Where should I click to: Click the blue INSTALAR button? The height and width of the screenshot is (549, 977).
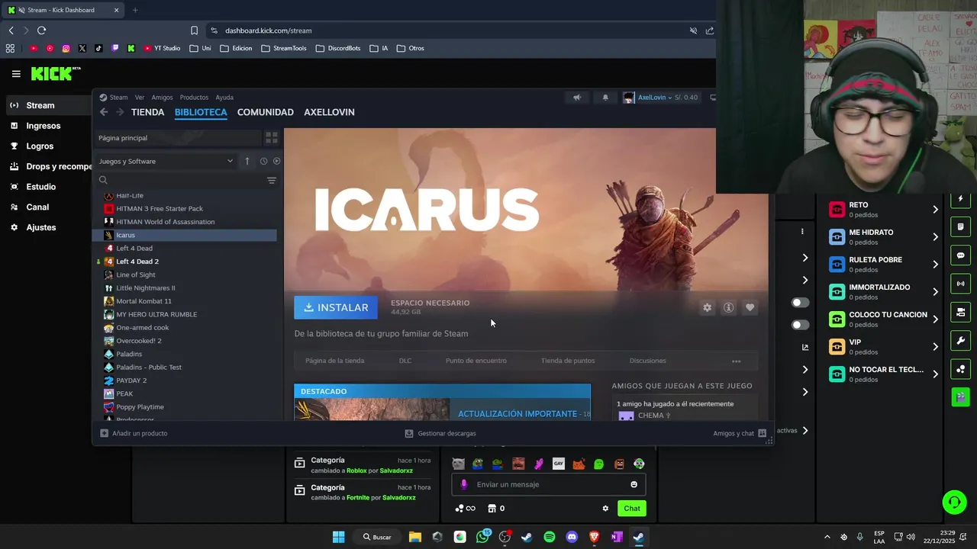(336, 307)
